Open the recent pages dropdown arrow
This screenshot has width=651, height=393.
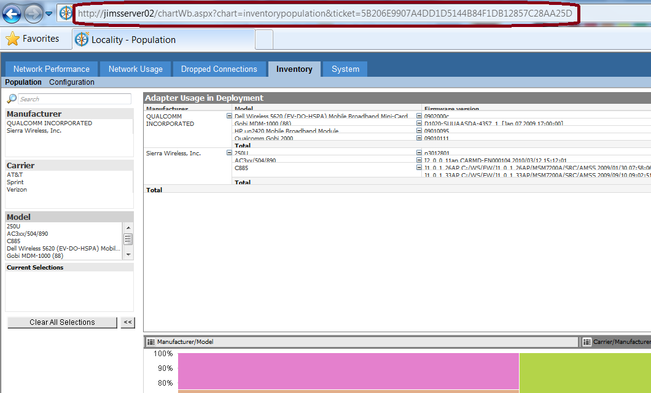click(49, 14)
